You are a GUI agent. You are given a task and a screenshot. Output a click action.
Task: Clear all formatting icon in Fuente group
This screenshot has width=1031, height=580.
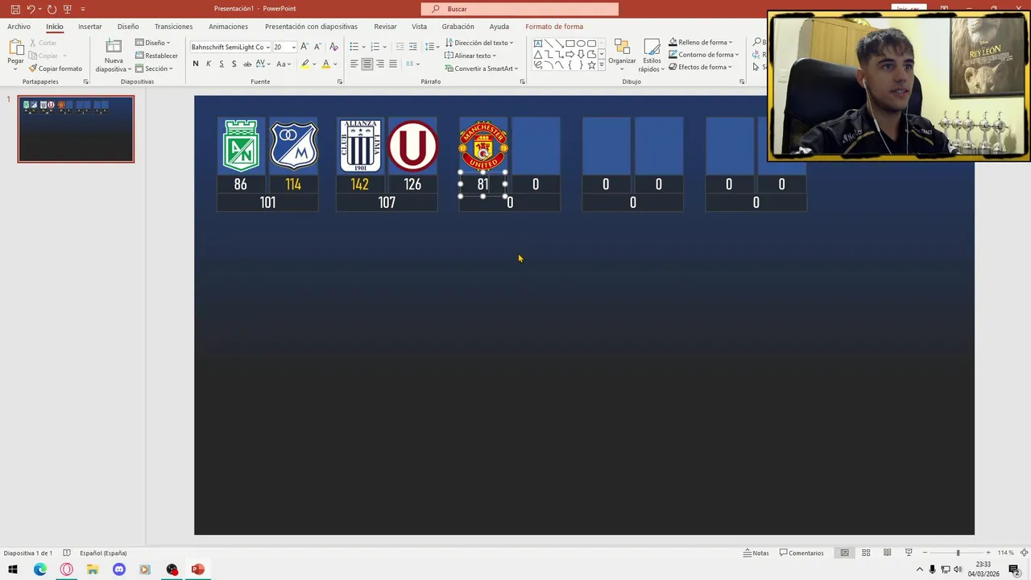pos(333,47)
